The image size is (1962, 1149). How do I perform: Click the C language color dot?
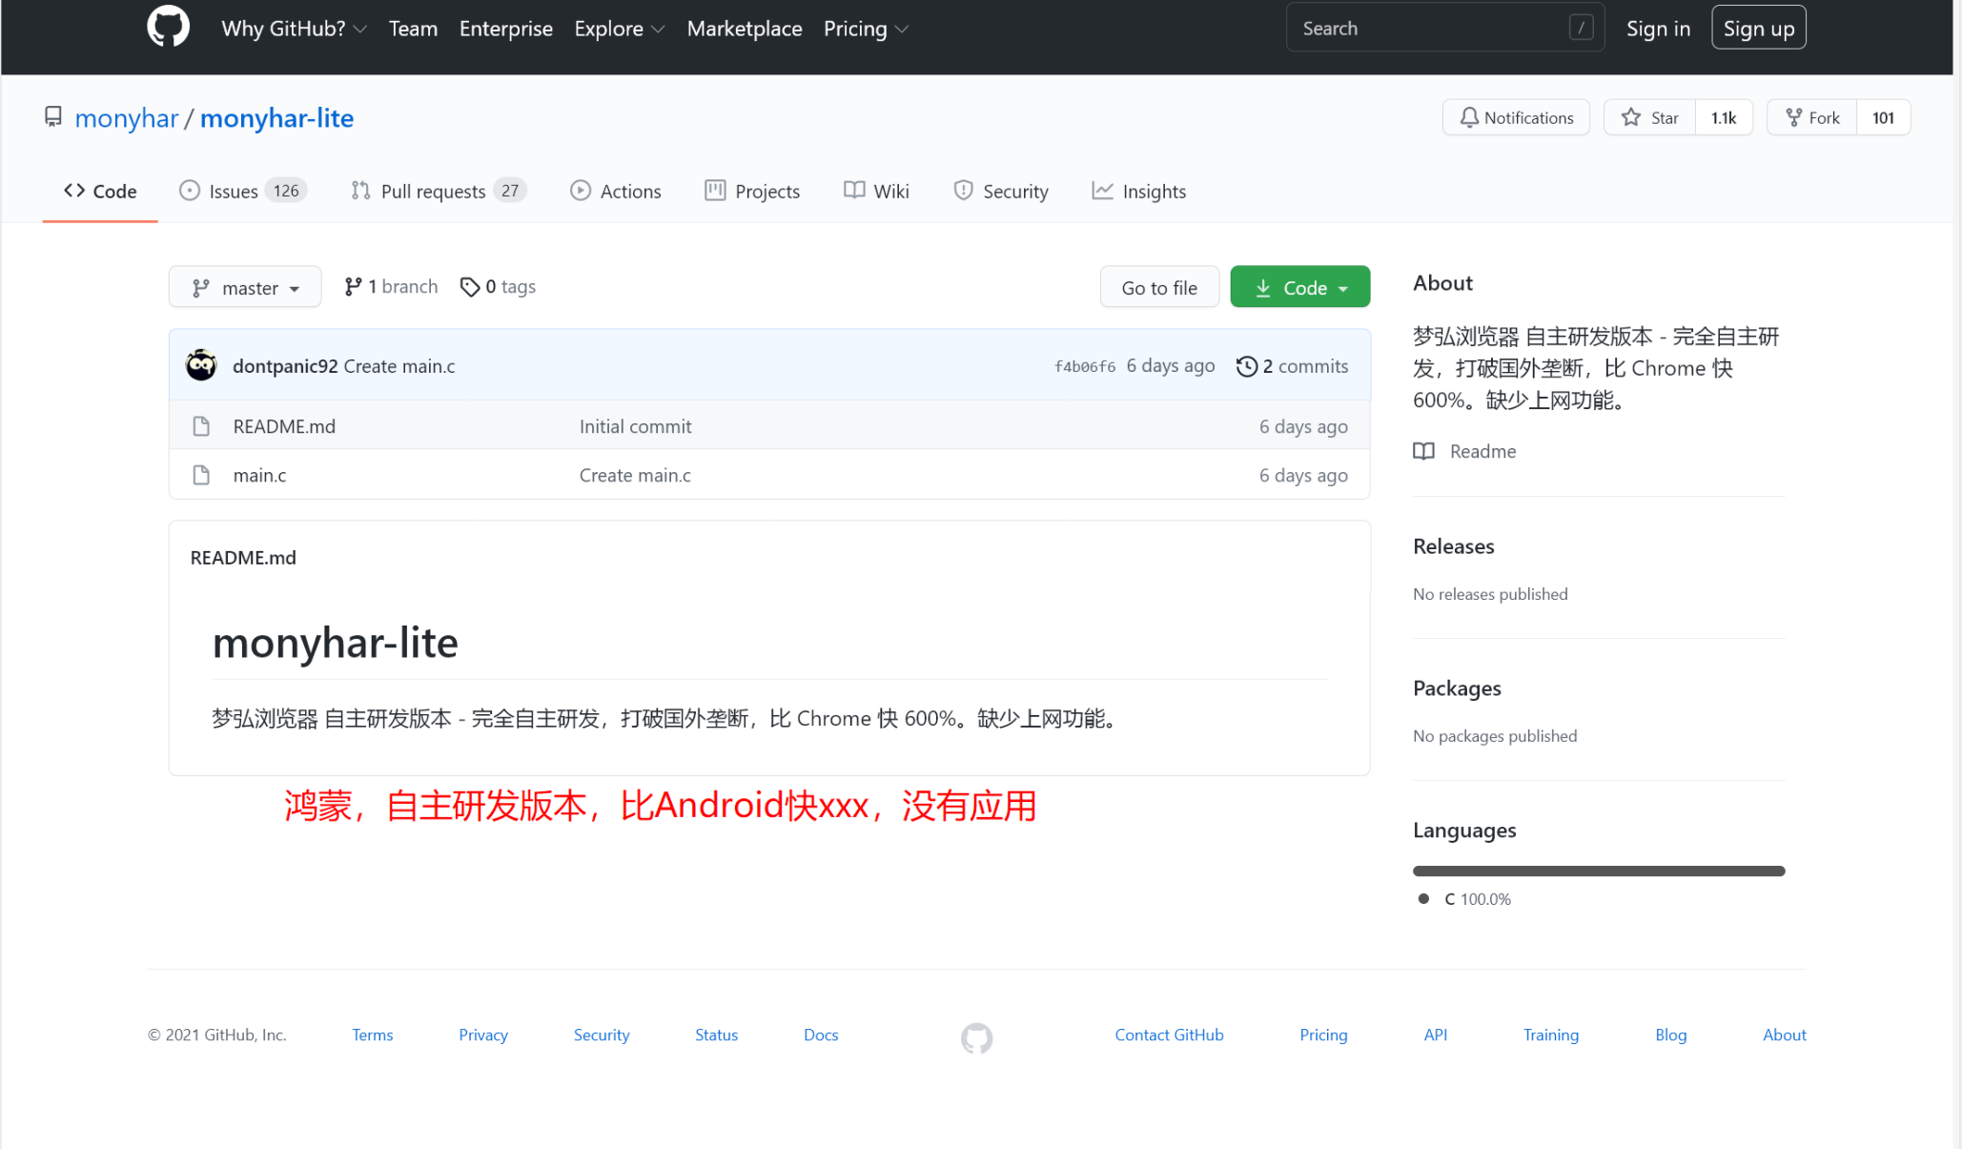click(1423, 898)
